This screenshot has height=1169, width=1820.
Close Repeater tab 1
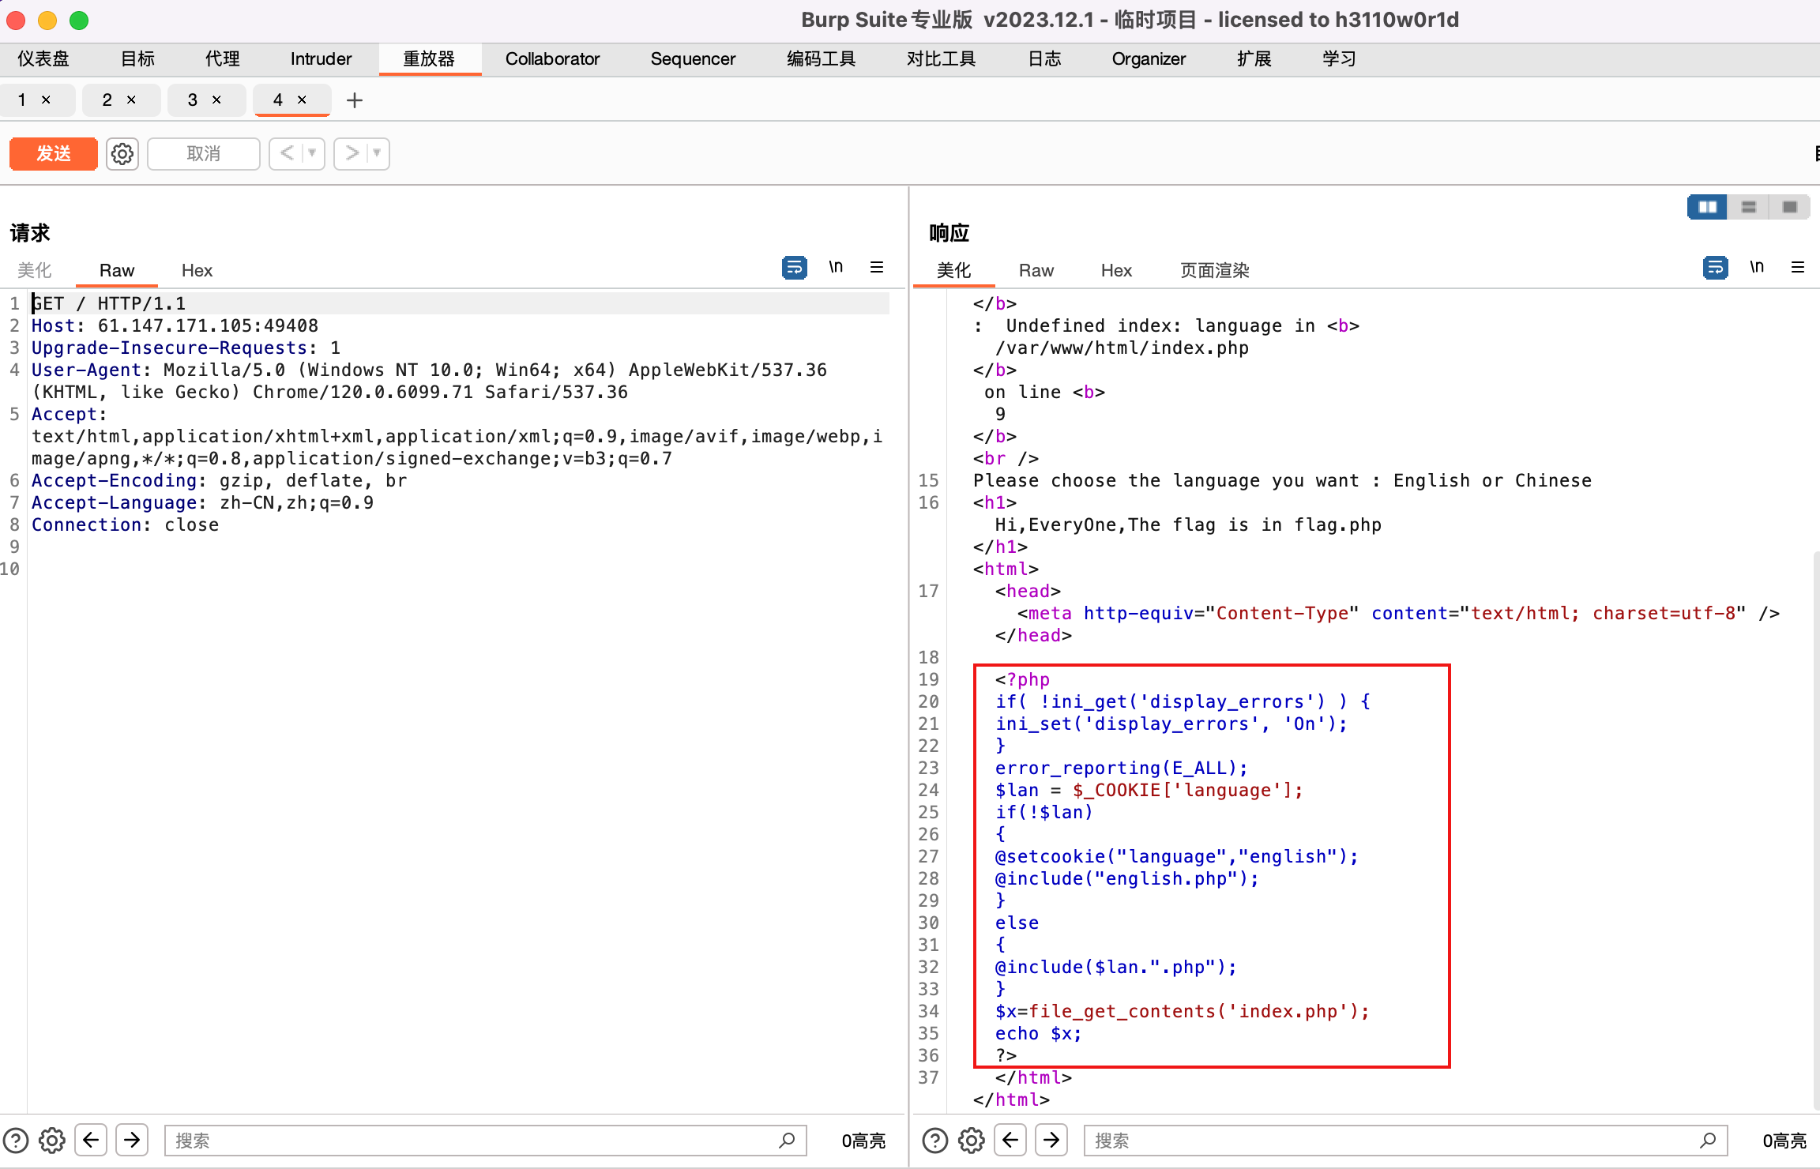coord(46,100)
